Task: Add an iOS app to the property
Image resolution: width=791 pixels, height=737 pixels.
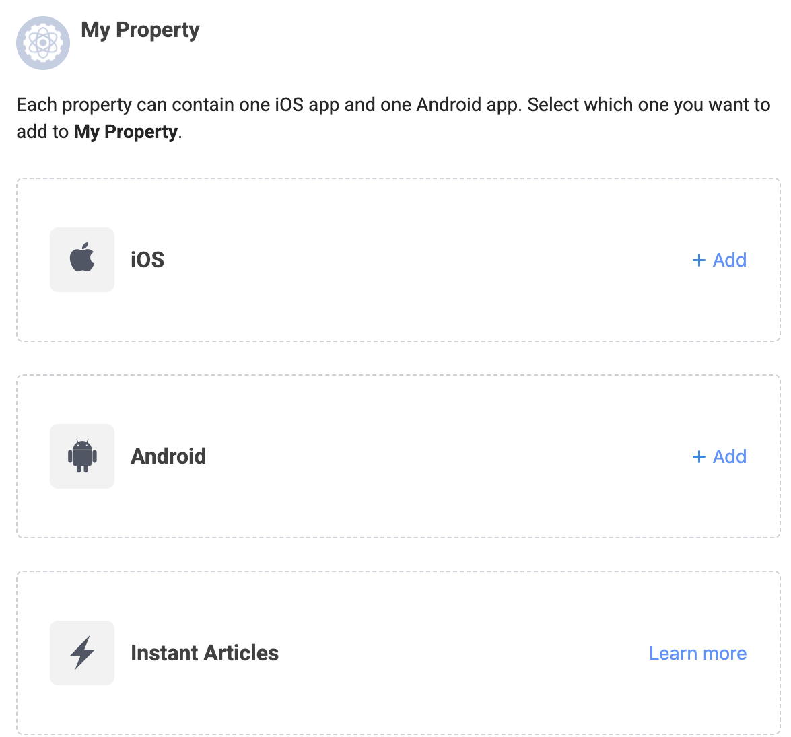Action: [x=720, y=260]
